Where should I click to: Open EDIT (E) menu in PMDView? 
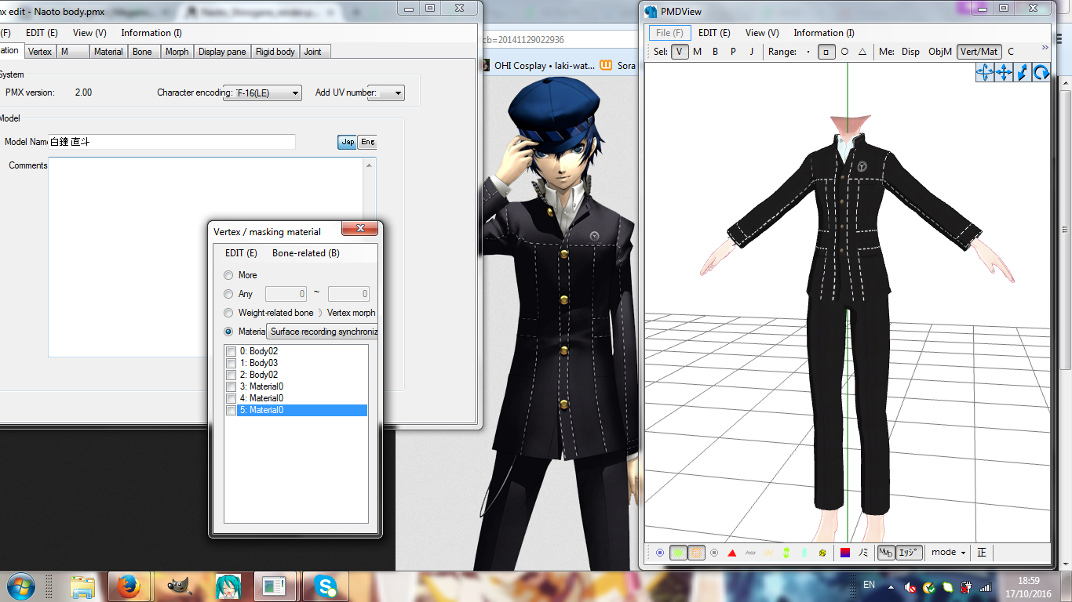[x=714, y=33]
